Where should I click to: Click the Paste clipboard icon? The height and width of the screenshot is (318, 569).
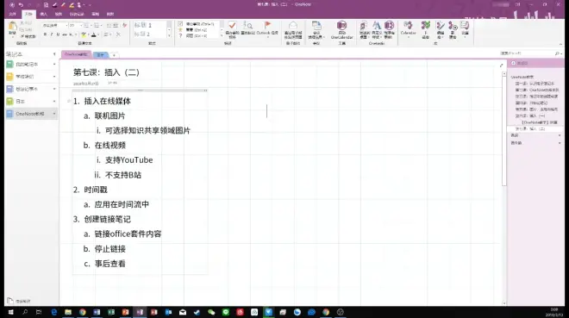[x=12, y=28]
